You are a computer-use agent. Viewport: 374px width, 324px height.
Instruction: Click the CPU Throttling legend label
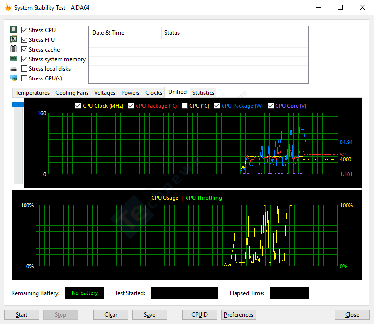[204, 198]
